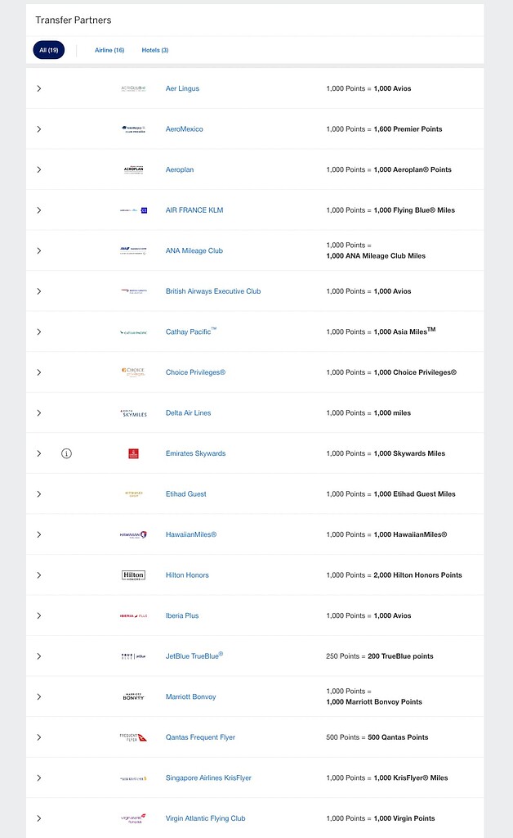Click the Qantas Frequent Flyer logo
Image resolution: width=513 pixels, height=838 pixels.
(133, 737)
